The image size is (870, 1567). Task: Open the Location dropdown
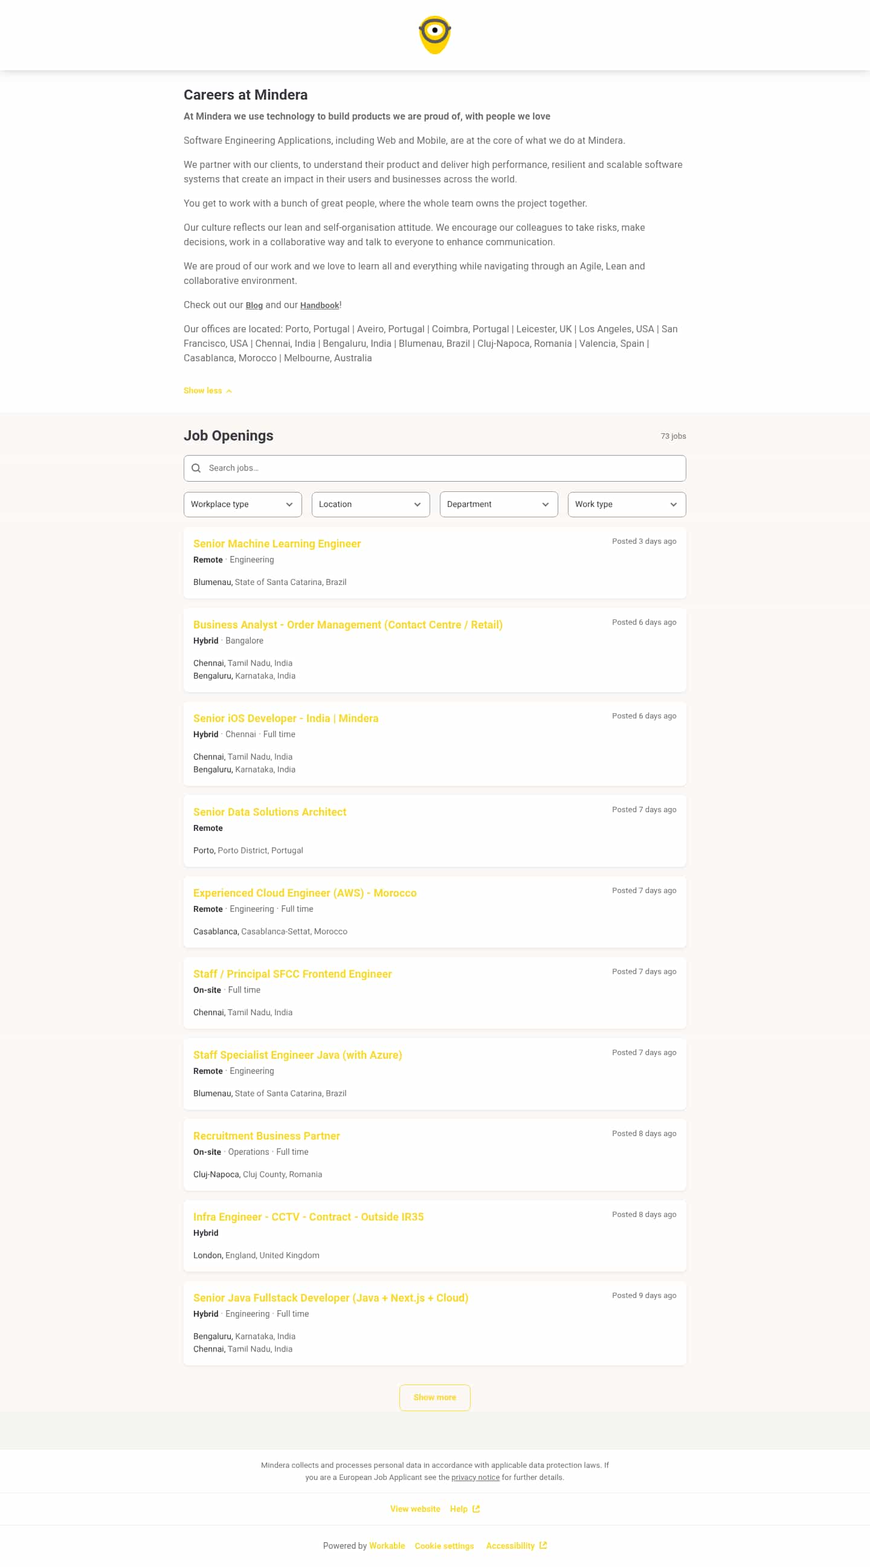(371, 504)
